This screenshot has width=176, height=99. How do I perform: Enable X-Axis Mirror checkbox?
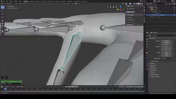click(x=127, y=20)
